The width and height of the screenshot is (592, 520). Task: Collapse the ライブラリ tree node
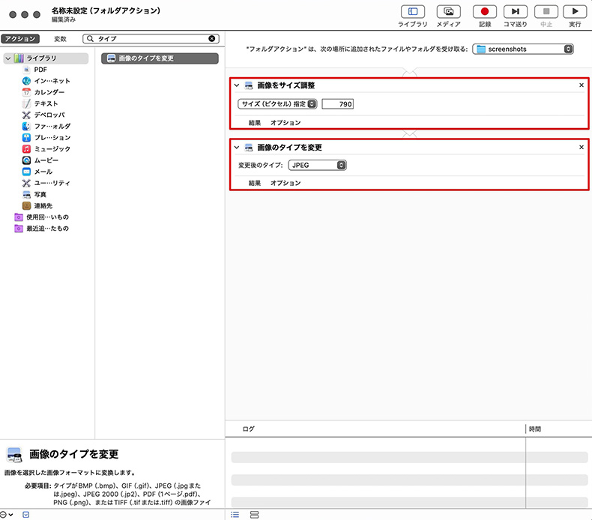coord(8,58)
